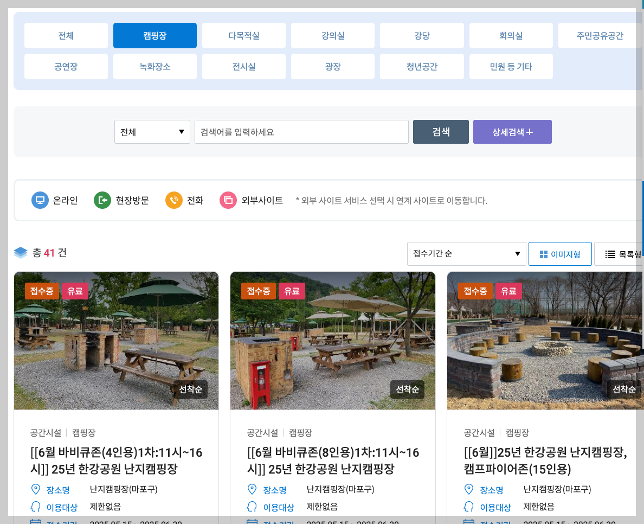The width and height of the screenshot is (644, 524).
Task: Click the blue 온라인 monitor icon
Action: [x=40, y=200]
